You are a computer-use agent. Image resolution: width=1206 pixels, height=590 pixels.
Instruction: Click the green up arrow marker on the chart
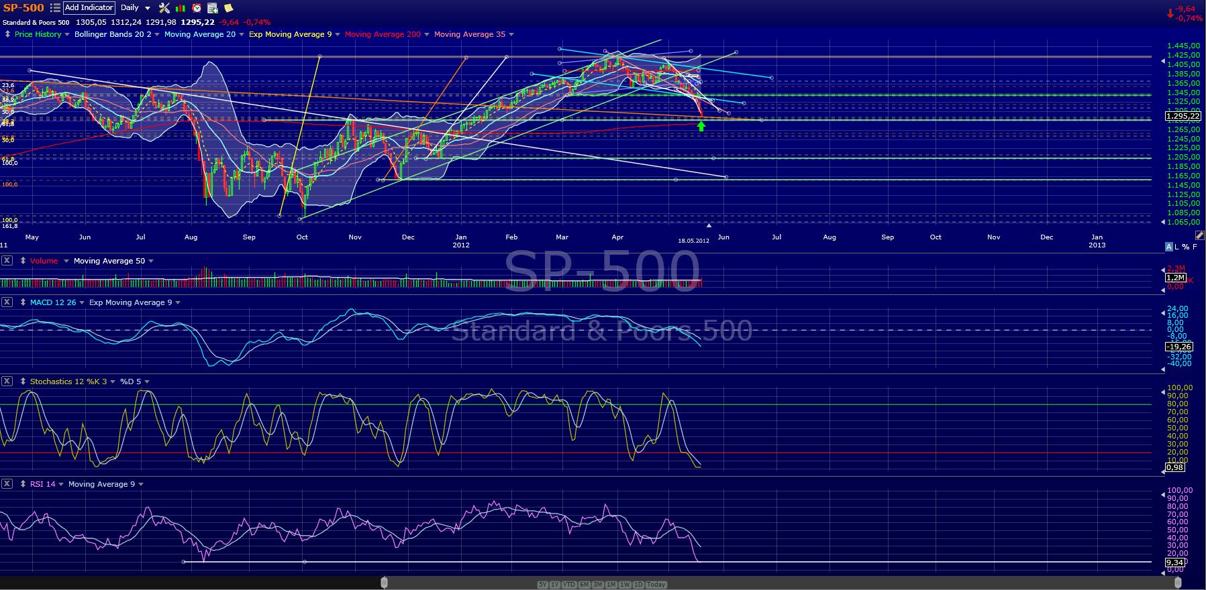701,126
